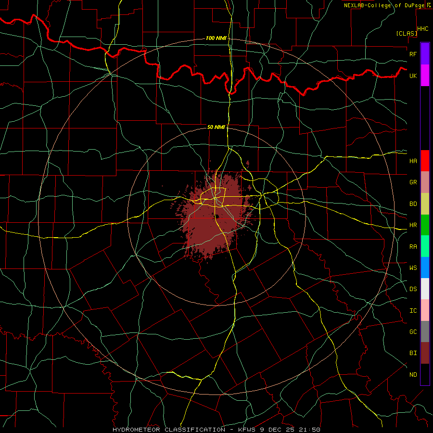This screenshot has height=433, width=433.
Task: Click the RF legend label
Action: [413, 54]
